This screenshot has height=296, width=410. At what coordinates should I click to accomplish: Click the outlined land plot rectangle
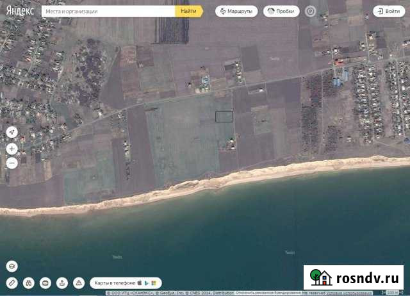pos(224,117)
